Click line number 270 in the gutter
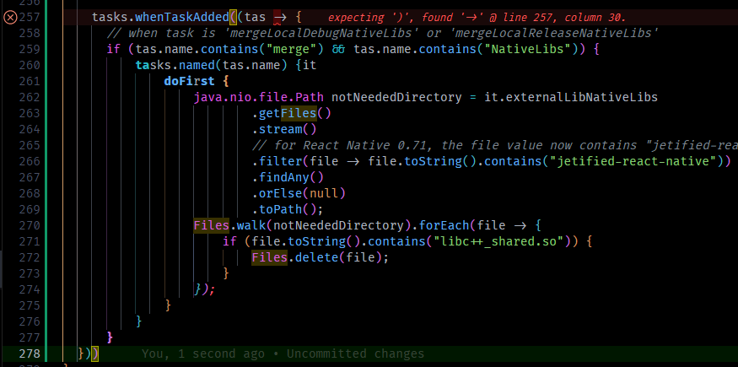Image resolution: width=738 pixels, height=367 pixels. 30,225
